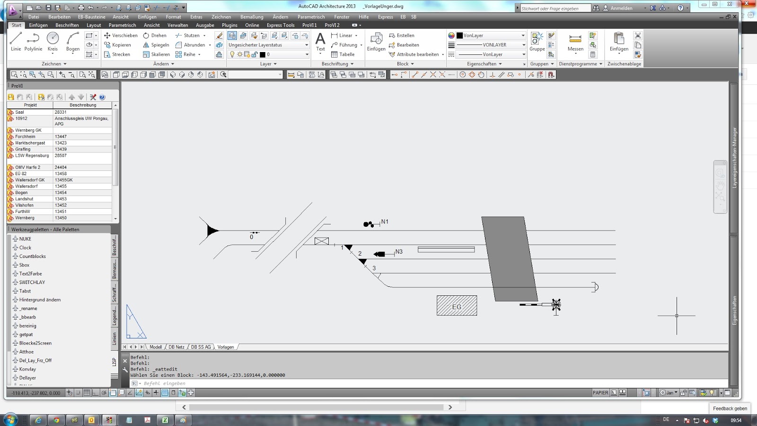The height and width of the screenshot is (426, 757).
Task: Choose the Kreis circle tool
Action: pyautogui.click(x=53, y=42)
